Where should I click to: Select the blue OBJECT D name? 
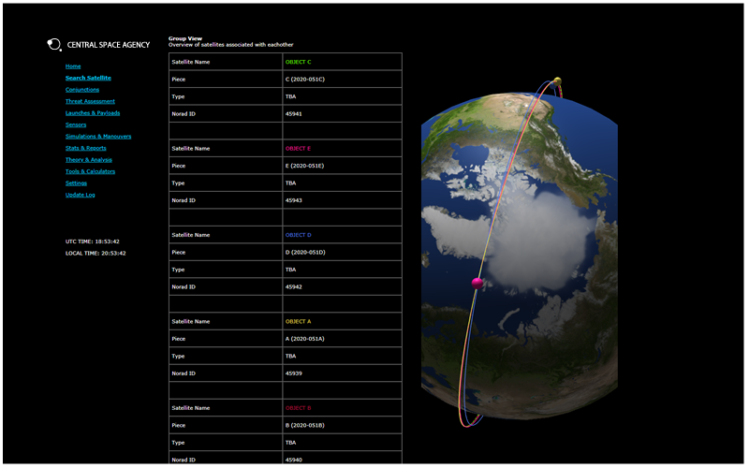pos(298,235)
